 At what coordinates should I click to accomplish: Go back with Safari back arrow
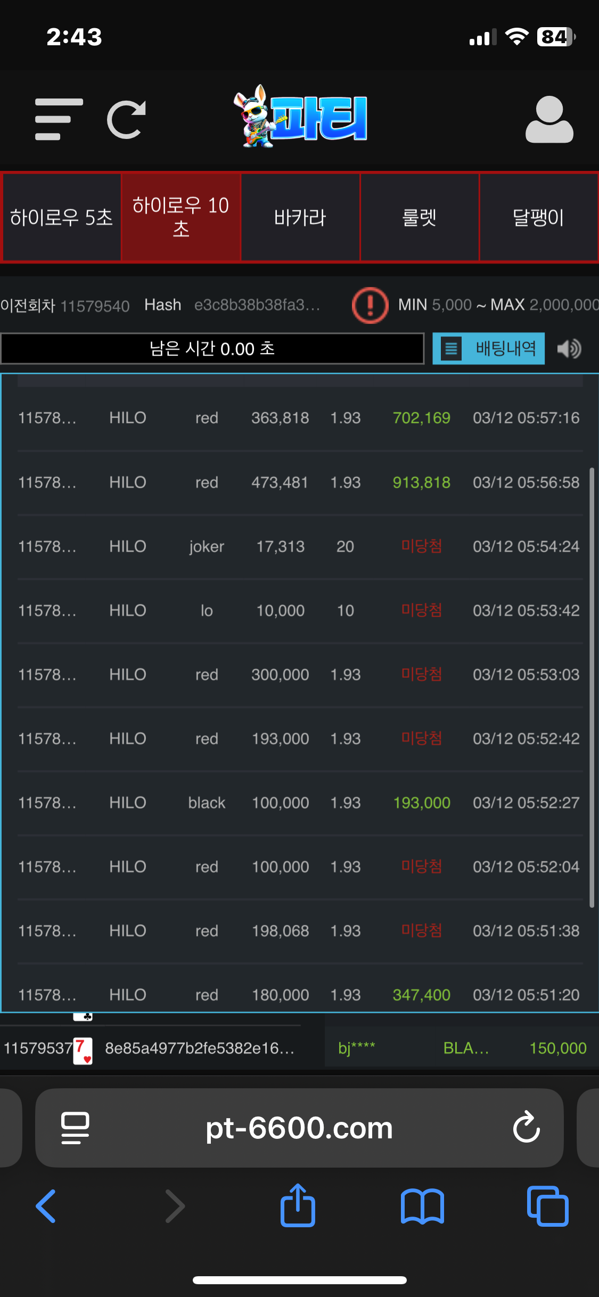[46, 1206]
